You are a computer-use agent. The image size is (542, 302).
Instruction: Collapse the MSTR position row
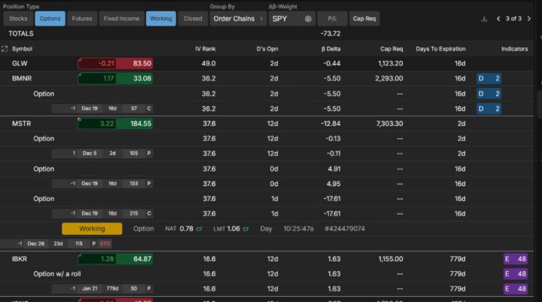(x=20, y=124)
